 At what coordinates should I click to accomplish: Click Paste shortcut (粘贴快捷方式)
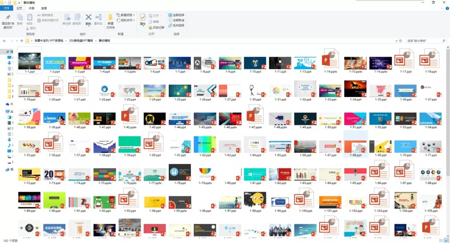point(48,20)
